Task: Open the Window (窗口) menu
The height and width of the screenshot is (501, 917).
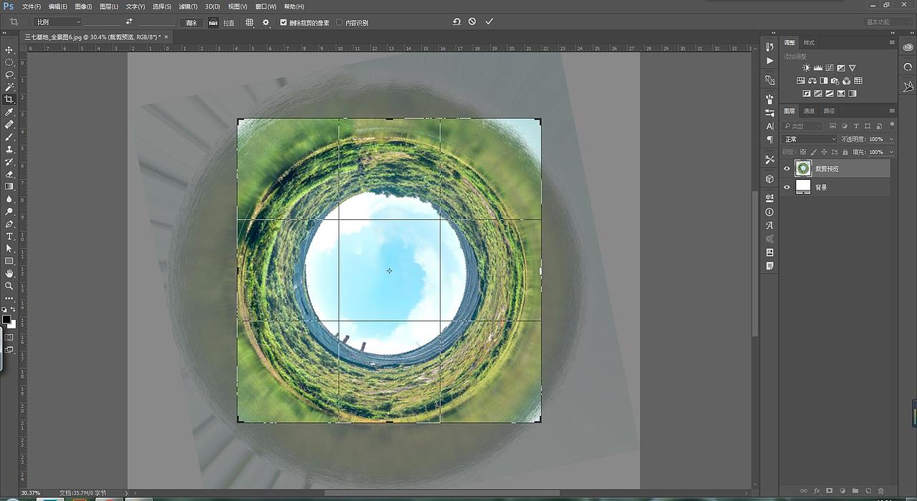Action: click(x=266, y=6)
